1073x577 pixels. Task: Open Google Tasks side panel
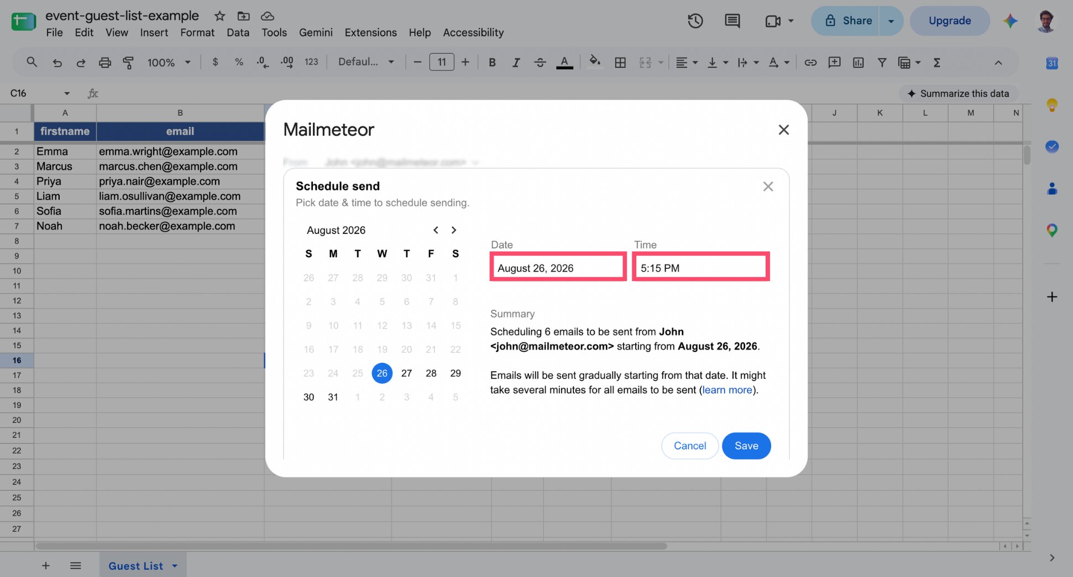(x=1051, y=147)
